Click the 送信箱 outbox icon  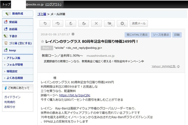[6, 29]
